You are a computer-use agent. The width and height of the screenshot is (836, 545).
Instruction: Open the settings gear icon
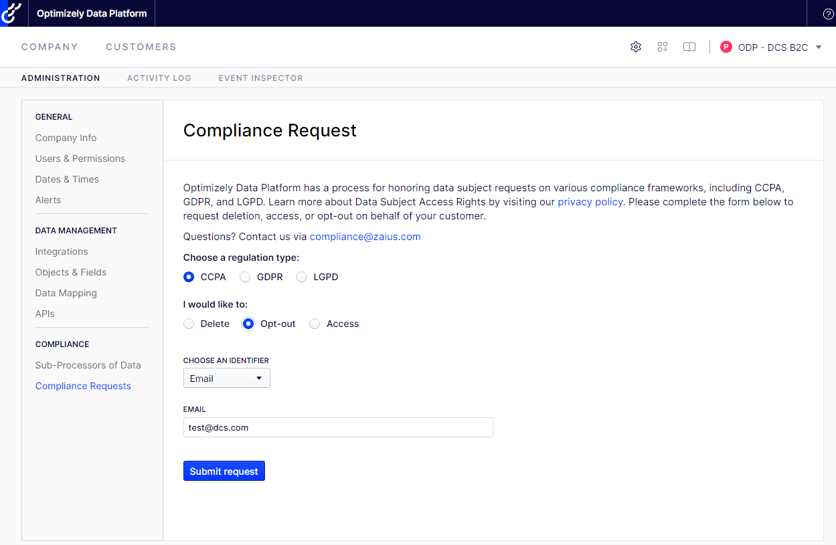pyautogui.click(x=636, y=47)
